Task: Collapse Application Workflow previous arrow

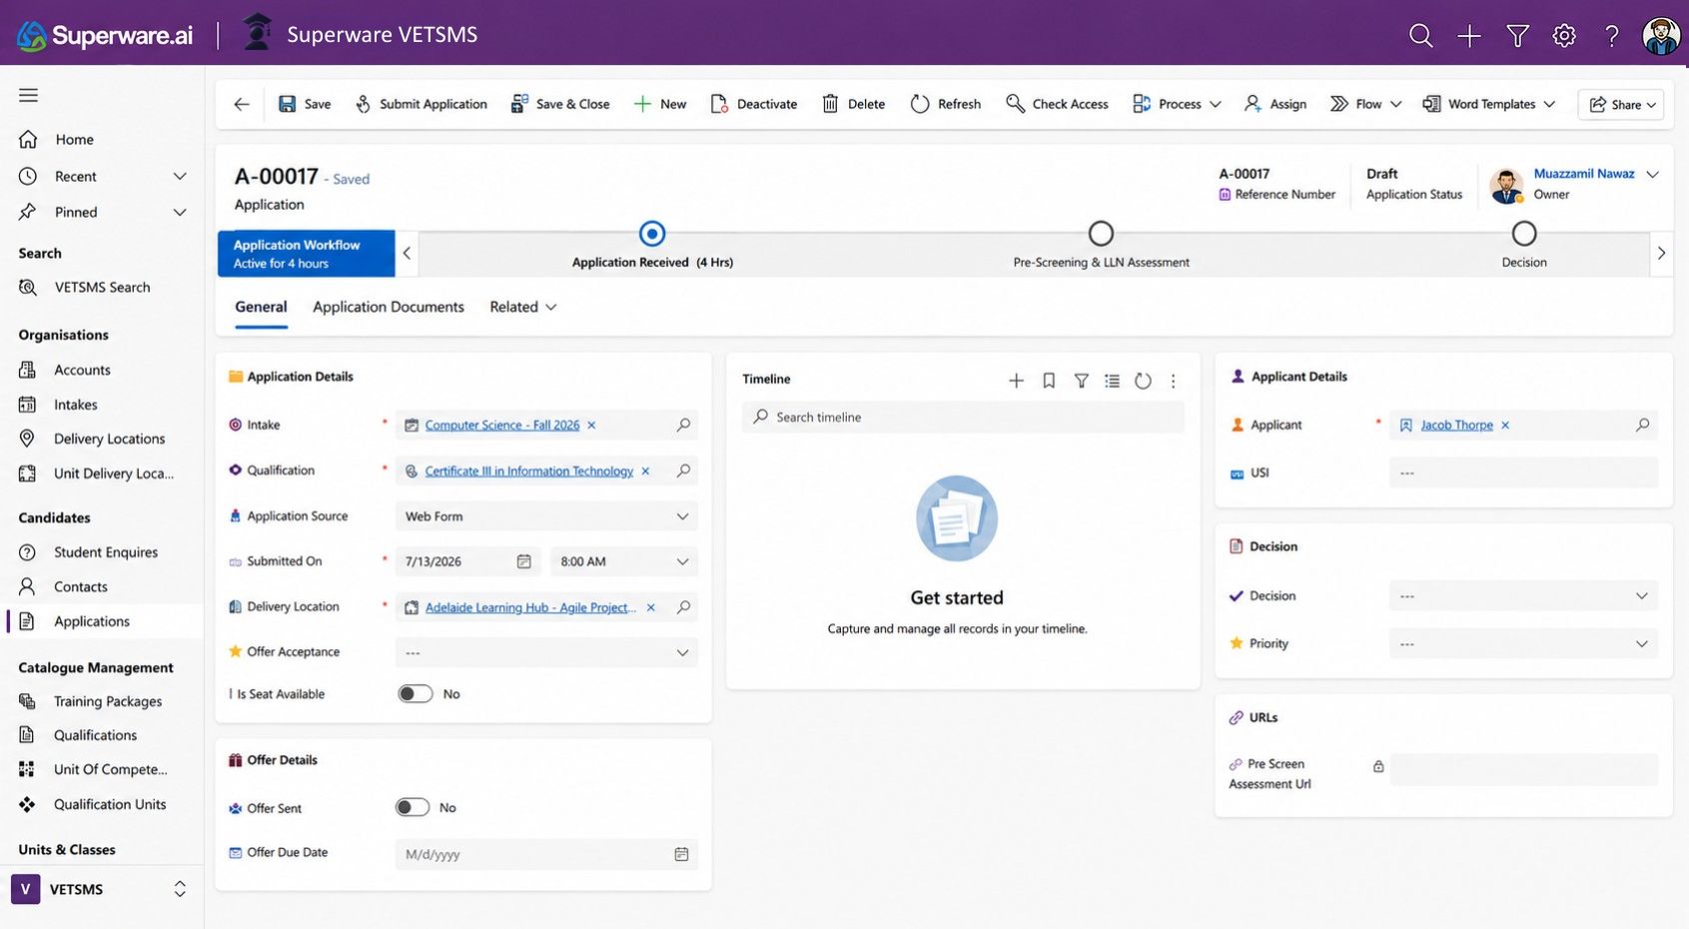Action: [407, 253]
